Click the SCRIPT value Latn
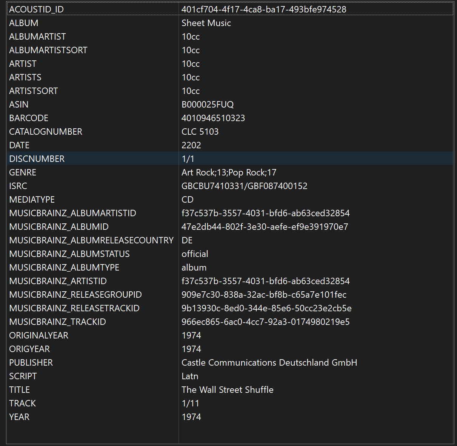This screenshot has height=446, width=457. pos(190,376)
